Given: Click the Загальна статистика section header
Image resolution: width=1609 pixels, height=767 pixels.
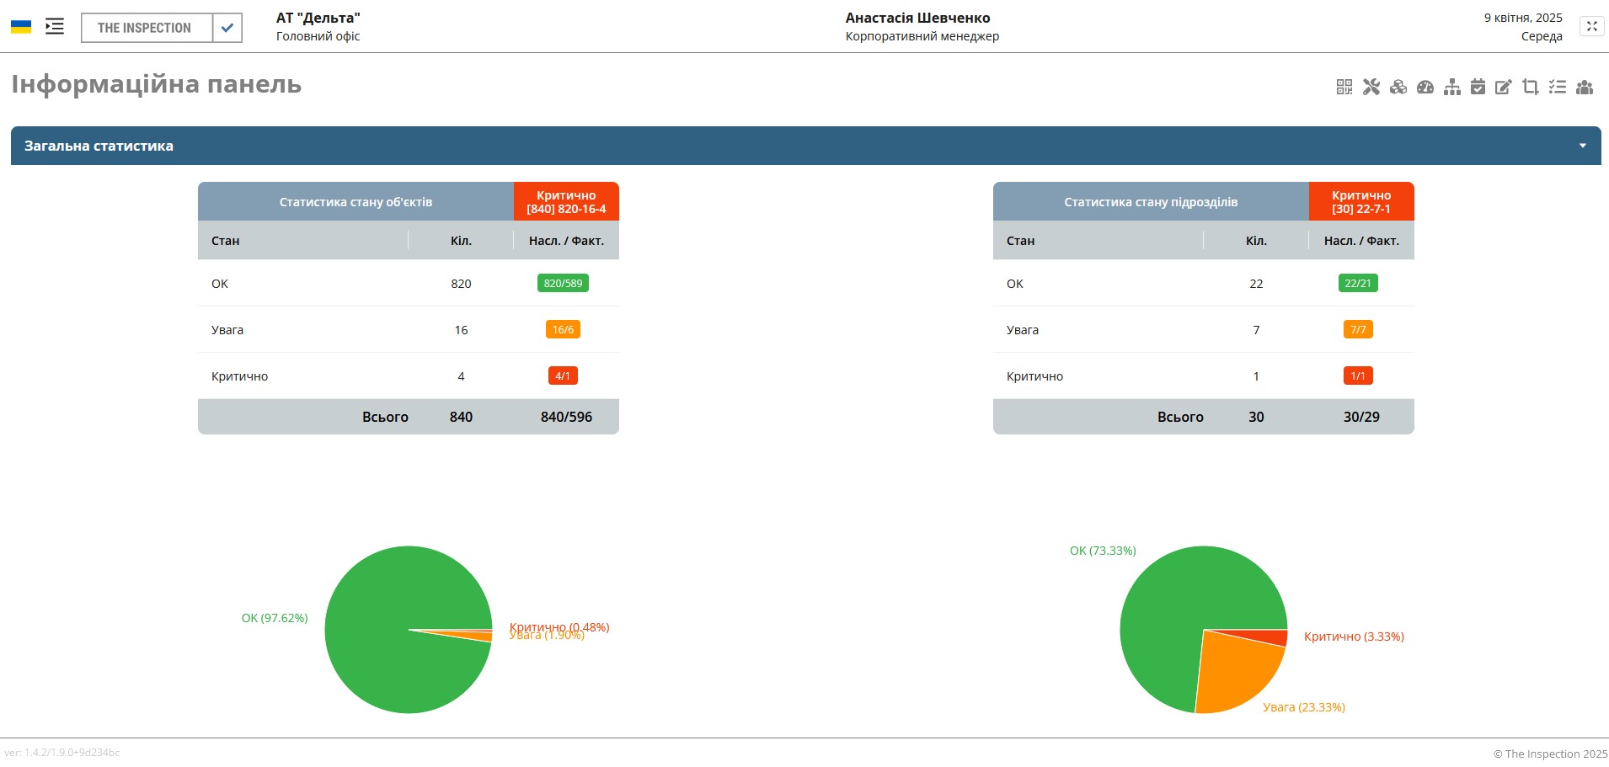Looking at the screenshot, I should point(99,146).
